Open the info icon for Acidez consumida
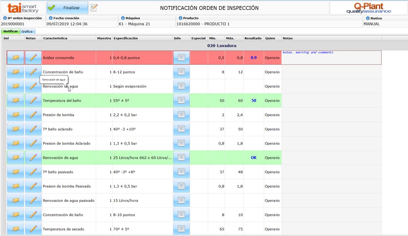Screen dimensions: 408x236 [181, 58]
